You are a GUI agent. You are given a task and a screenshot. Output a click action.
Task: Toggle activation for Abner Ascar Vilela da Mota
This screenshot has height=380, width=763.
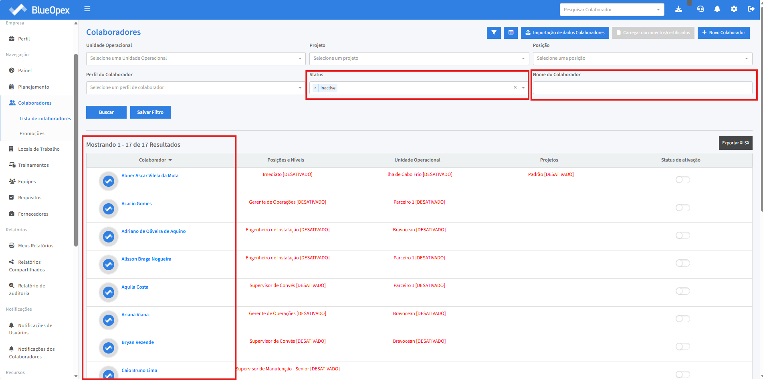[682, 180]
